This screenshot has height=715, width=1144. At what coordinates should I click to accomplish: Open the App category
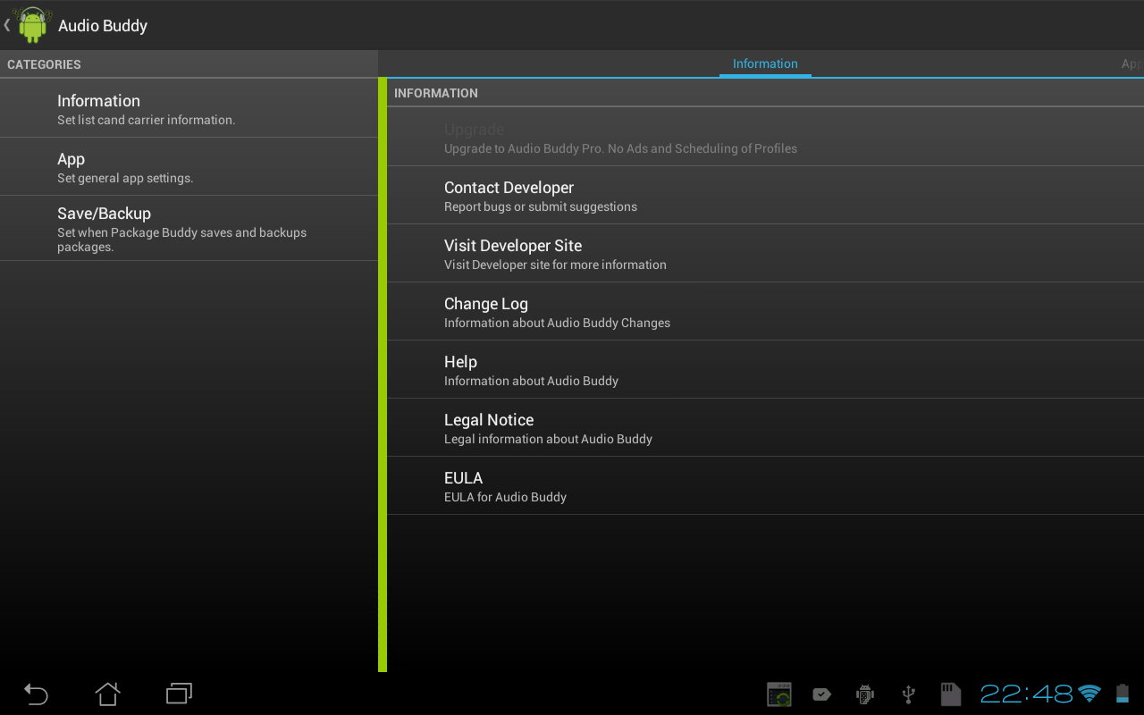[189, 166]
